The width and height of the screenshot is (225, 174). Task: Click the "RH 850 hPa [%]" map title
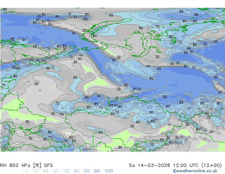tap(21, 165)
